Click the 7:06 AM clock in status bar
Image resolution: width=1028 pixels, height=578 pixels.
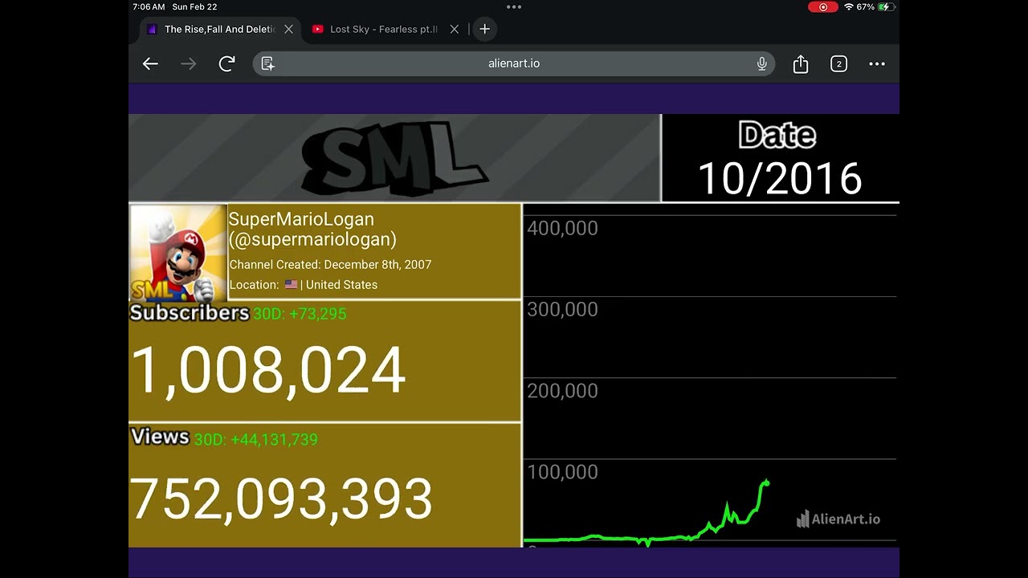coord(149,7)
